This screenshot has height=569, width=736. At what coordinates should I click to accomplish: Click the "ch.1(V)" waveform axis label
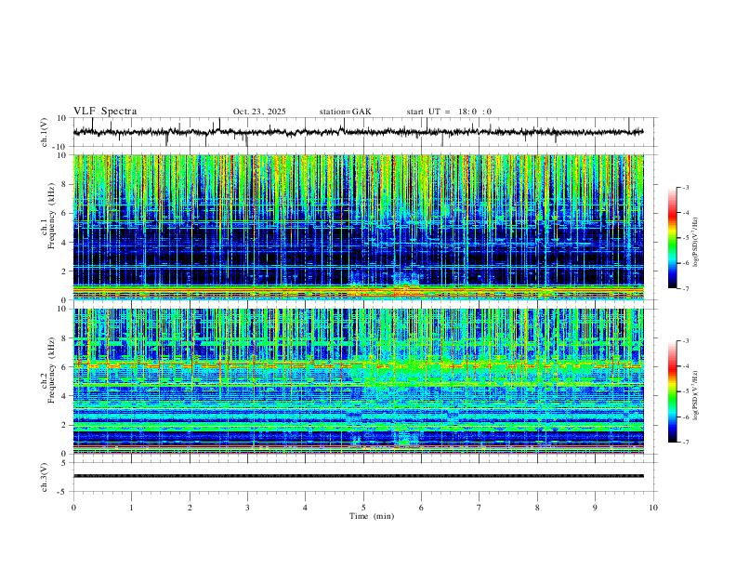click(x=44, y=132)
